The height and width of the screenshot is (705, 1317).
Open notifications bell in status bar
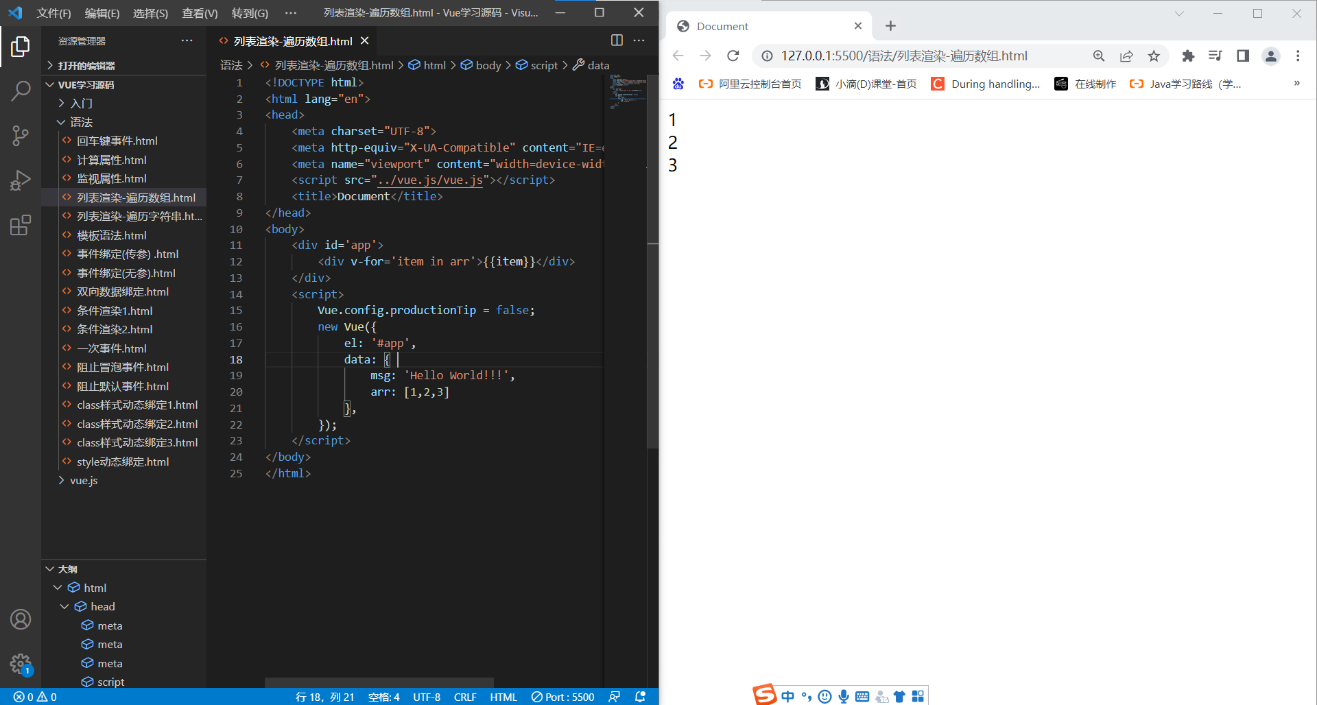tap(640, 697)
